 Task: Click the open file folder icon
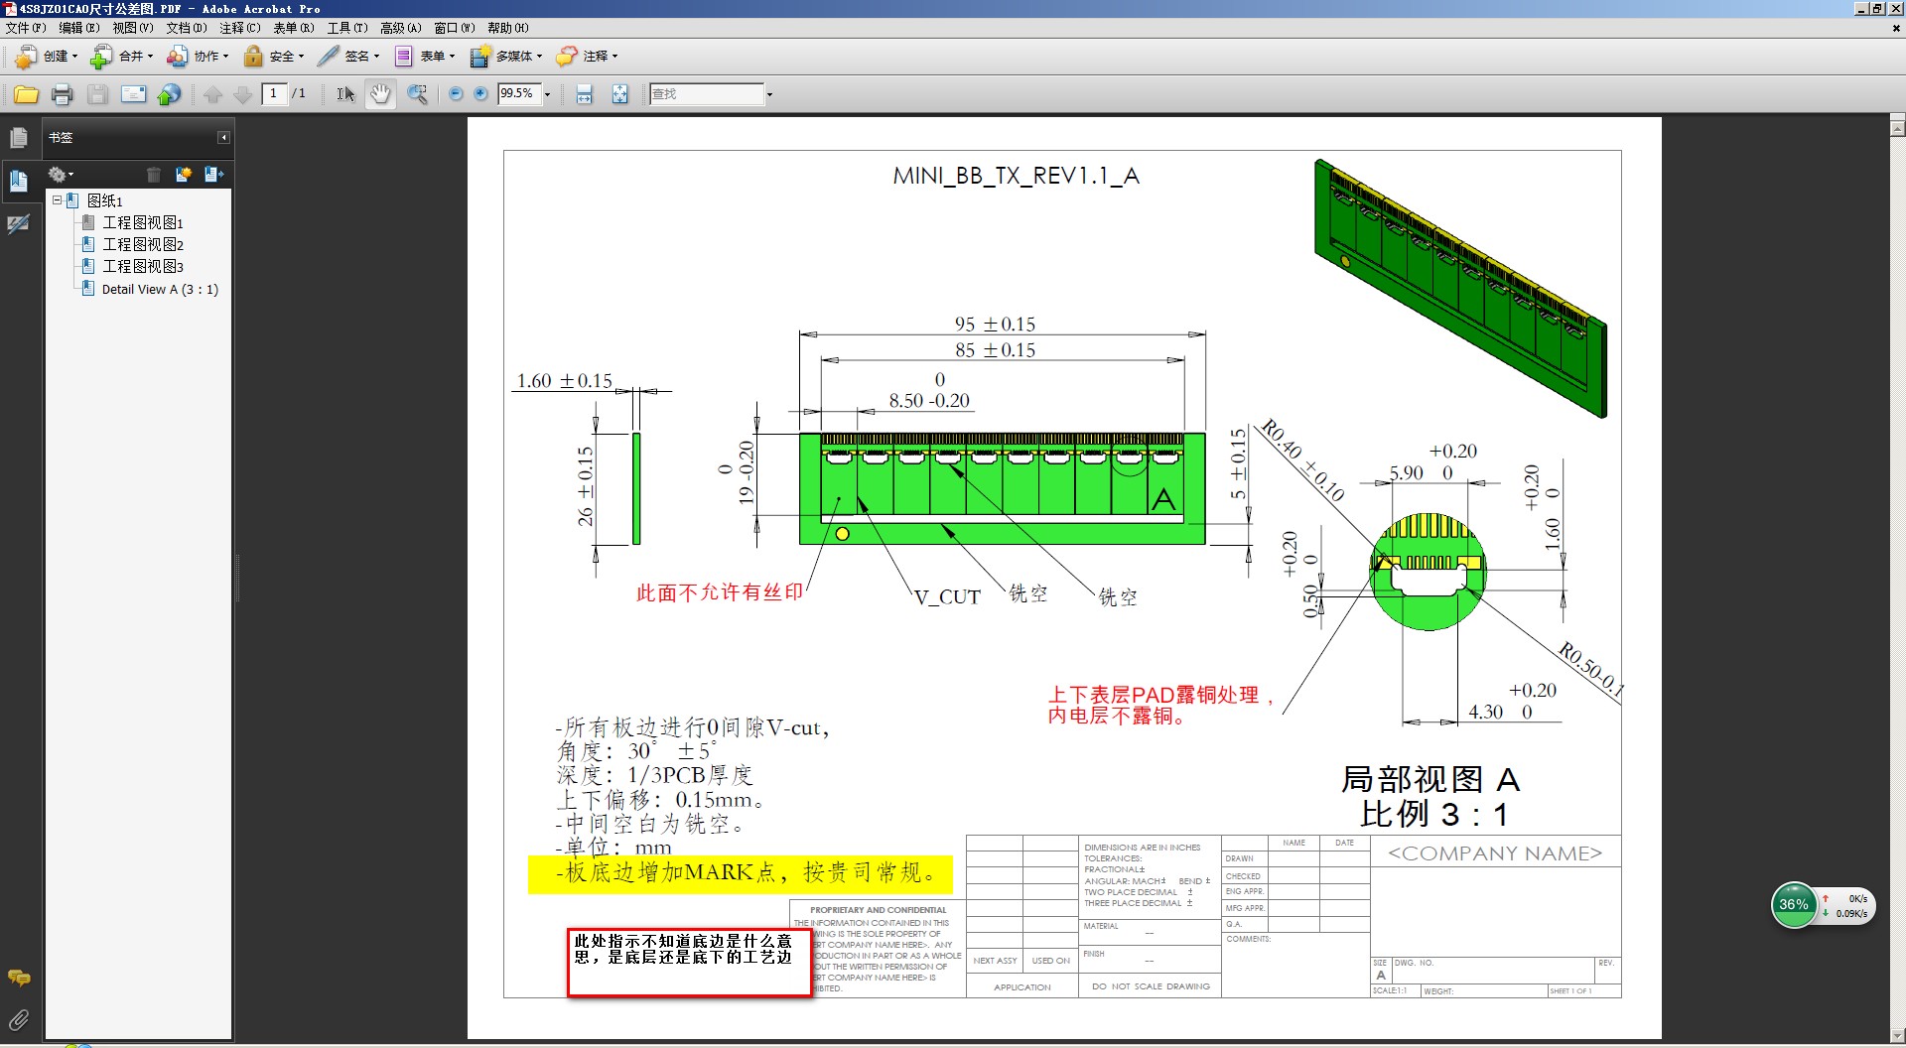tap(26, 94)
